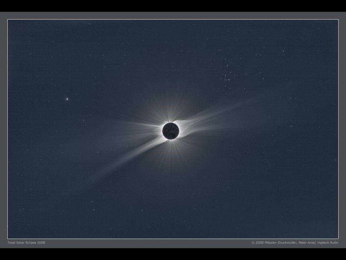Click the bright star left of the eclipse
The width and height of the screenshot is (346, 260).
click(x=67, y=99)
